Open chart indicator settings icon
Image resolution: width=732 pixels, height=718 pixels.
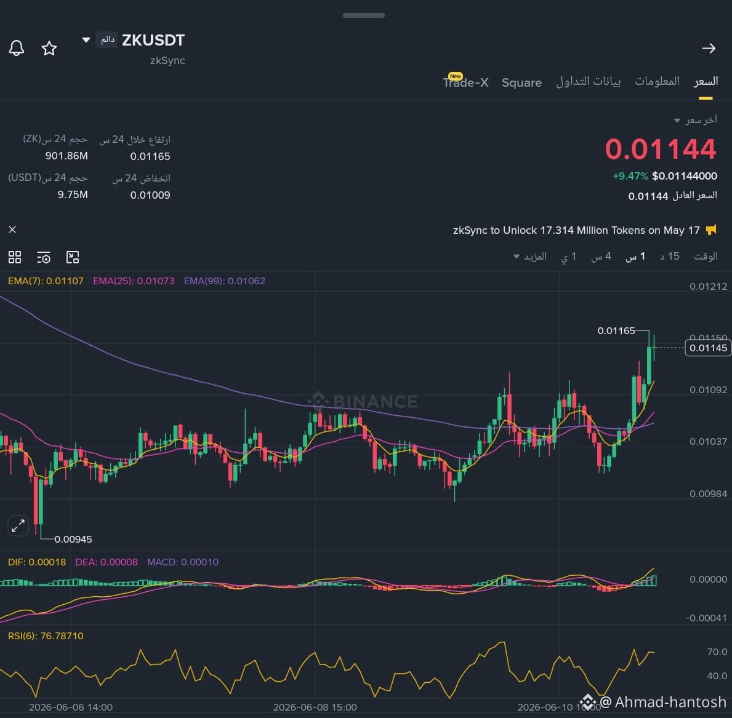pyautogui.click(x=44, y=257)
